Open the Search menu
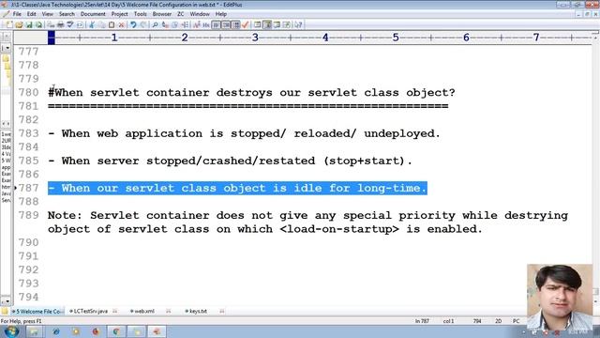Image resolution: width=600 pixels, height=338 pixels. 67,14
